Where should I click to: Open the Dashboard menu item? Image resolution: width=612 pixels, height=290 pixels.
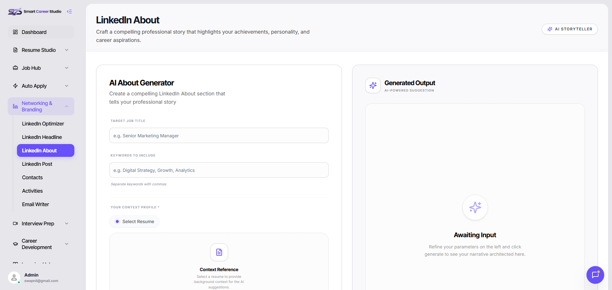pos(41,32)
